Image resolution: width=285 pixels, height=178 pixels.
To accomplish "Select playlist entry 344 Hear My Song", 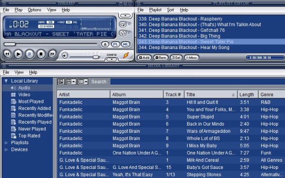I will pyautogui.click(x=211, y=48).
